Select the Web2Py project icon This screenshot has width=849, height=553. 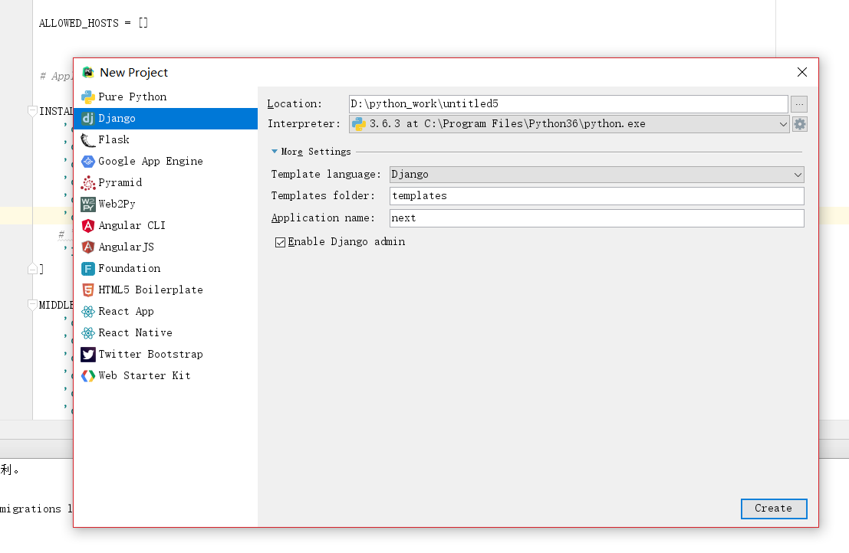87,205
